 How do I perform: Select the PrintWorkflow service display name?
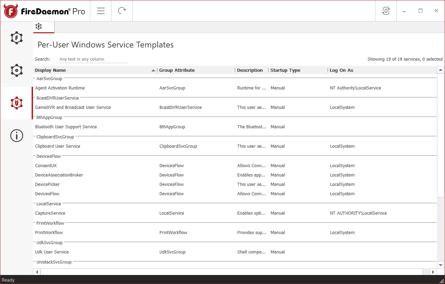pyautogui.click(x=49, y=233)
